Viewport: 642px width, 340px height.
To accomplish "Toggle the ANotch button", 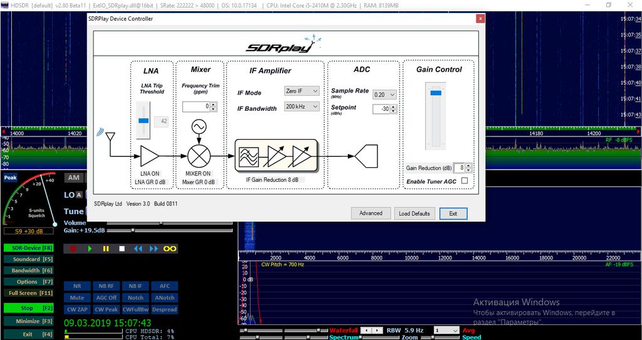I will click(x=165, y=298).
